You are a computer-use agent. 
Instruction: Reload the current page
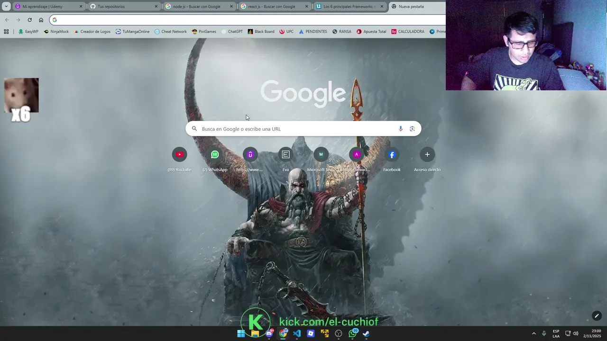(x=29, y=20)
